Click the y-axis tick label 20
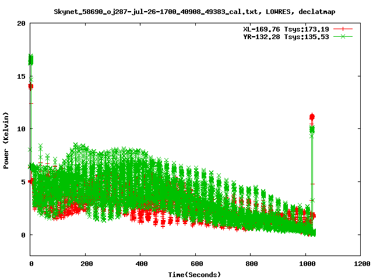 pos(21,23)
